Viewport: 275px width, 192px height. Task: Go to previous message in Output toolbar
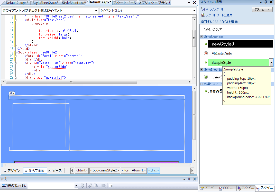point(90,186)
